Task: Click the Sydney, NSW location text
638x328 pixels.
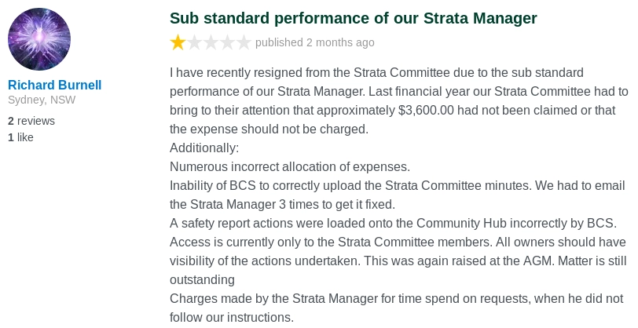Action: point(42,100)
